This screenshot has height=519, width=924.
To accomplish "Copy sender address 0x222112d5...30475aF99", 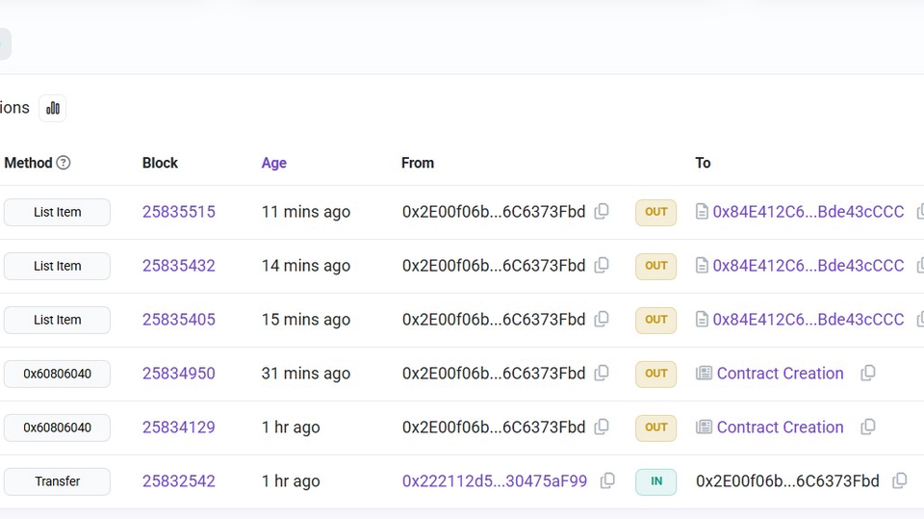I will click(x=607, y=480).
